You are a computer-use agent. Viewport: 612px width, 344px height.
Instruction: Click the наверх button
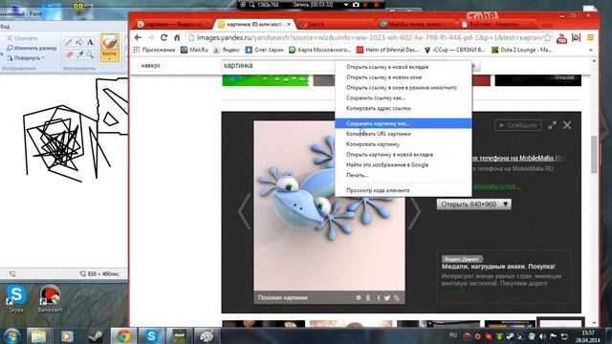click(x=151, y=66)
